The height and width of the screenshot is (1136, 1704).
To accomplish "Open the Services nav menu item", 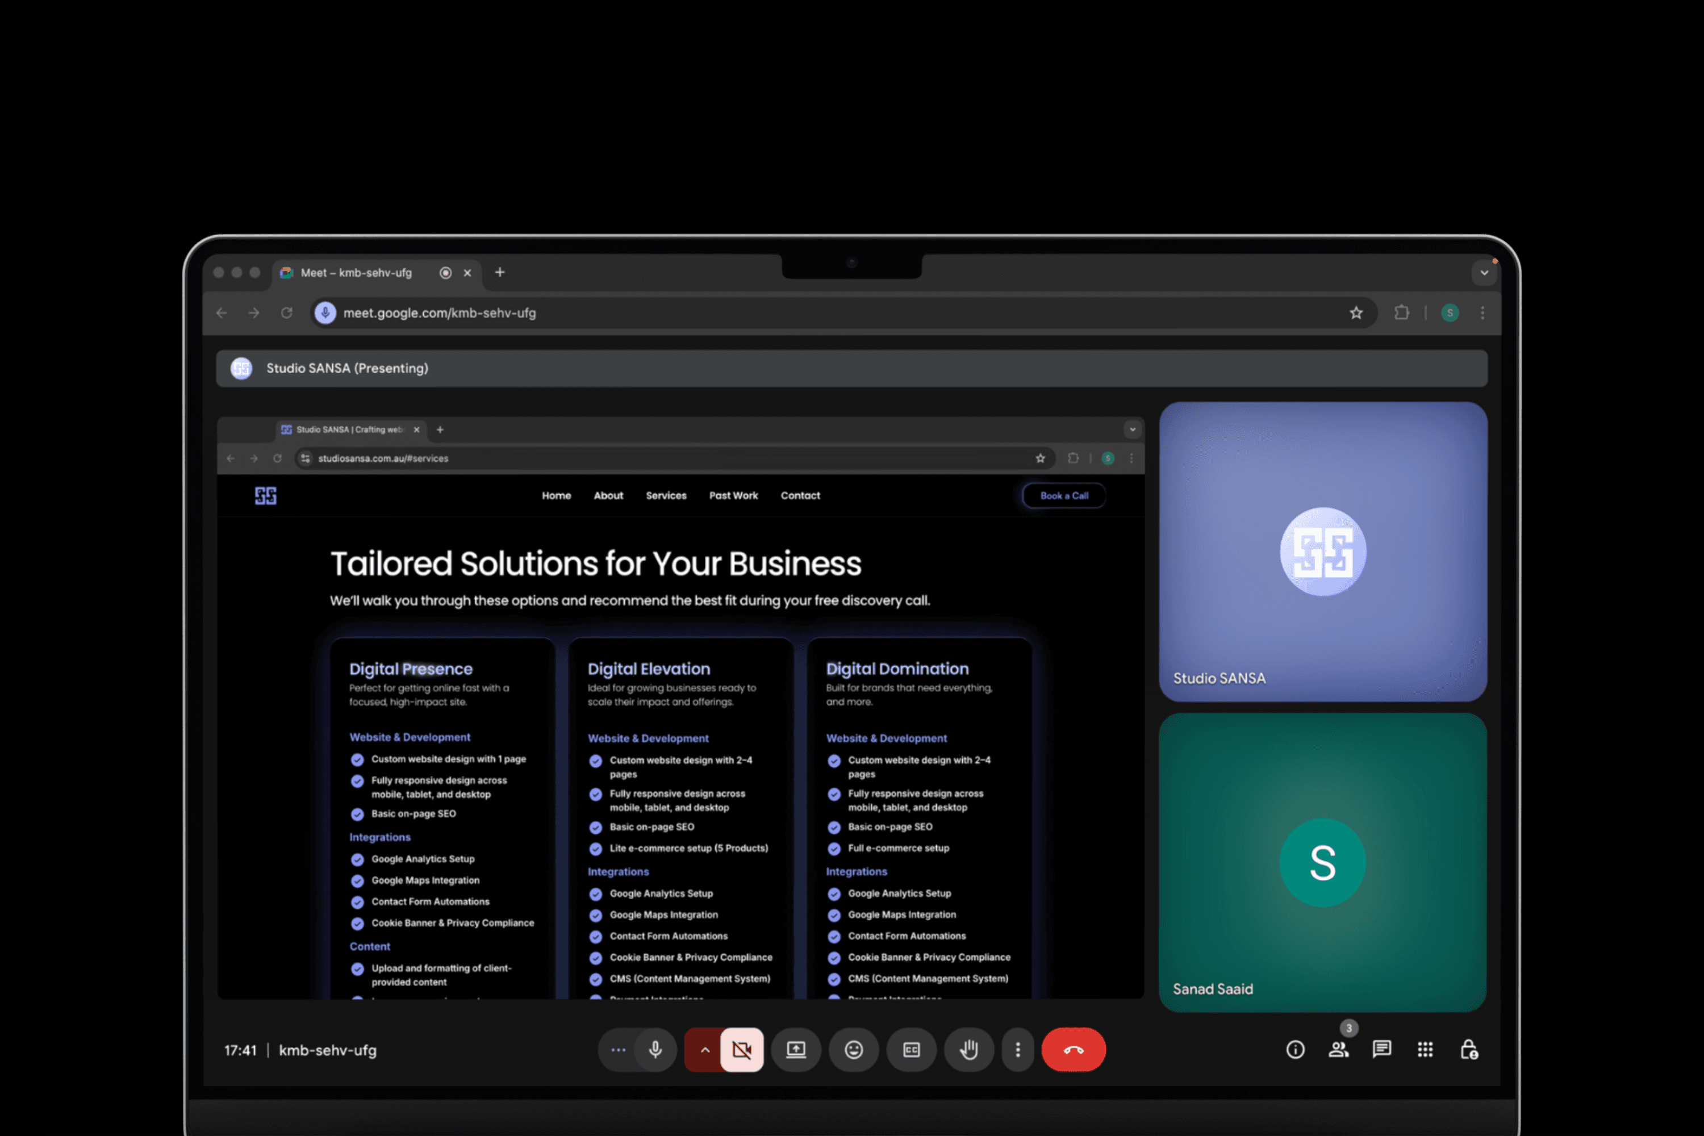I will 666,495.
